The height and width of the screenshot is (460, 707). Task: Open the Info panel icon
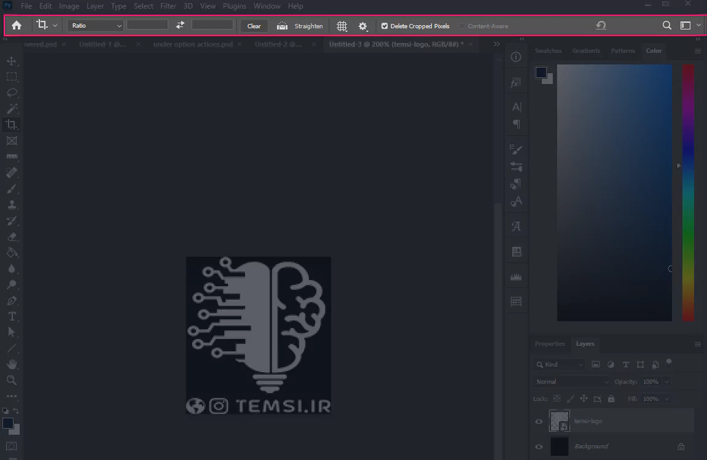click(516, 57)
